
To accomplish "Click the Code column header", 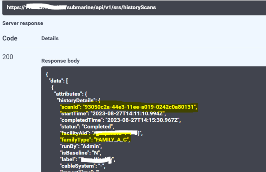I will [10, 38].
